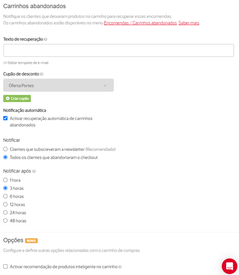This screenshot has height=275, width=239.
Task: Click the NOVO badge beside Opções
Action: pos(31,241)
